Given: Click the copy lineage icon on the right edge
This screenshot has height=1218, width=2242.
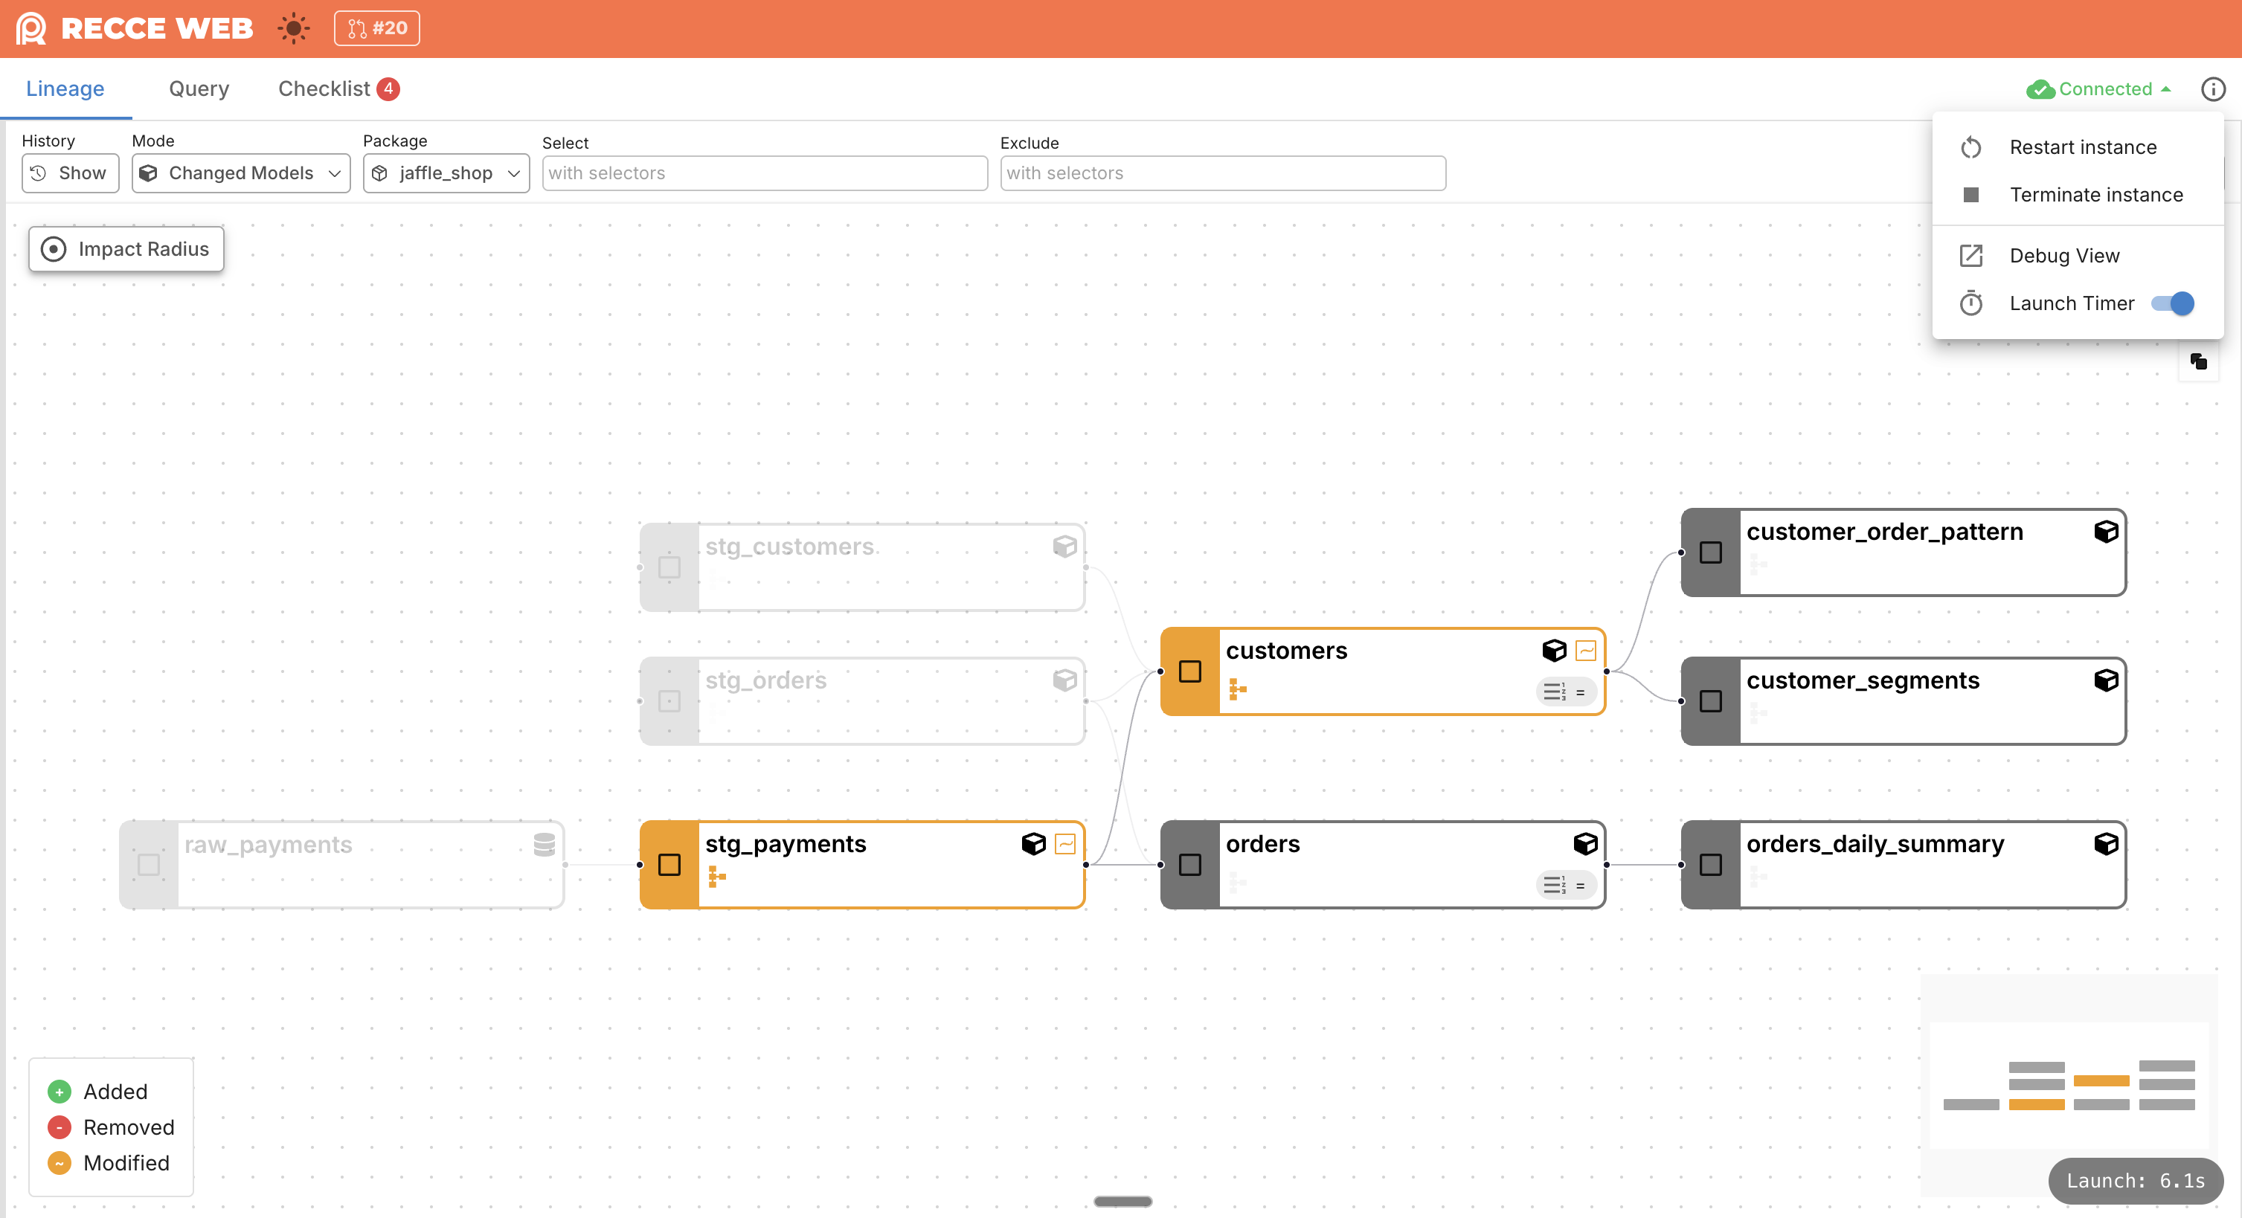Looking at the screenshot, I should (x=2200, y=362).
